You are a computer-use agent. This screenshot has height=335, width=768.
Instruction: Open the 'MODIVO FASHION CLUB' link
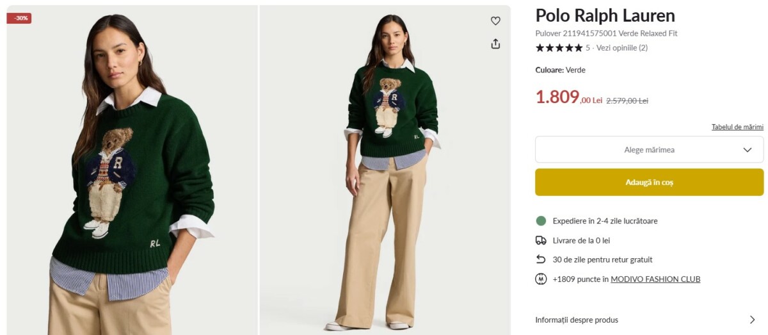pos(655,279)
